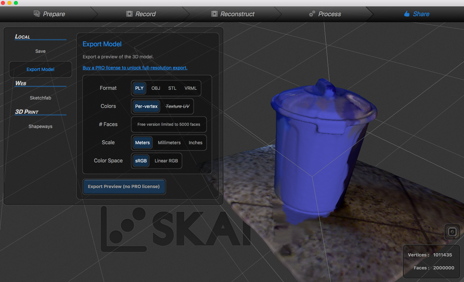464x282 pixels.
Task: Maximize the window with the green button
Action: click(16, 3)
